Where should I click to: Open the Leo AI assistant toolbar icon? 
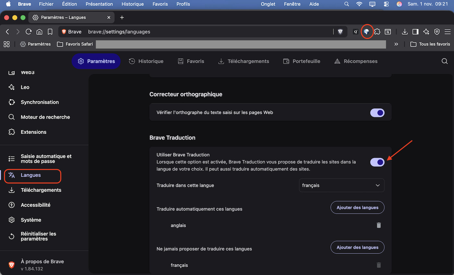(x=426, y=32)
